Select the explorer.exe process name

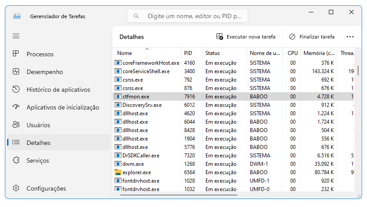pyautogui.click(x=137, y=172)
